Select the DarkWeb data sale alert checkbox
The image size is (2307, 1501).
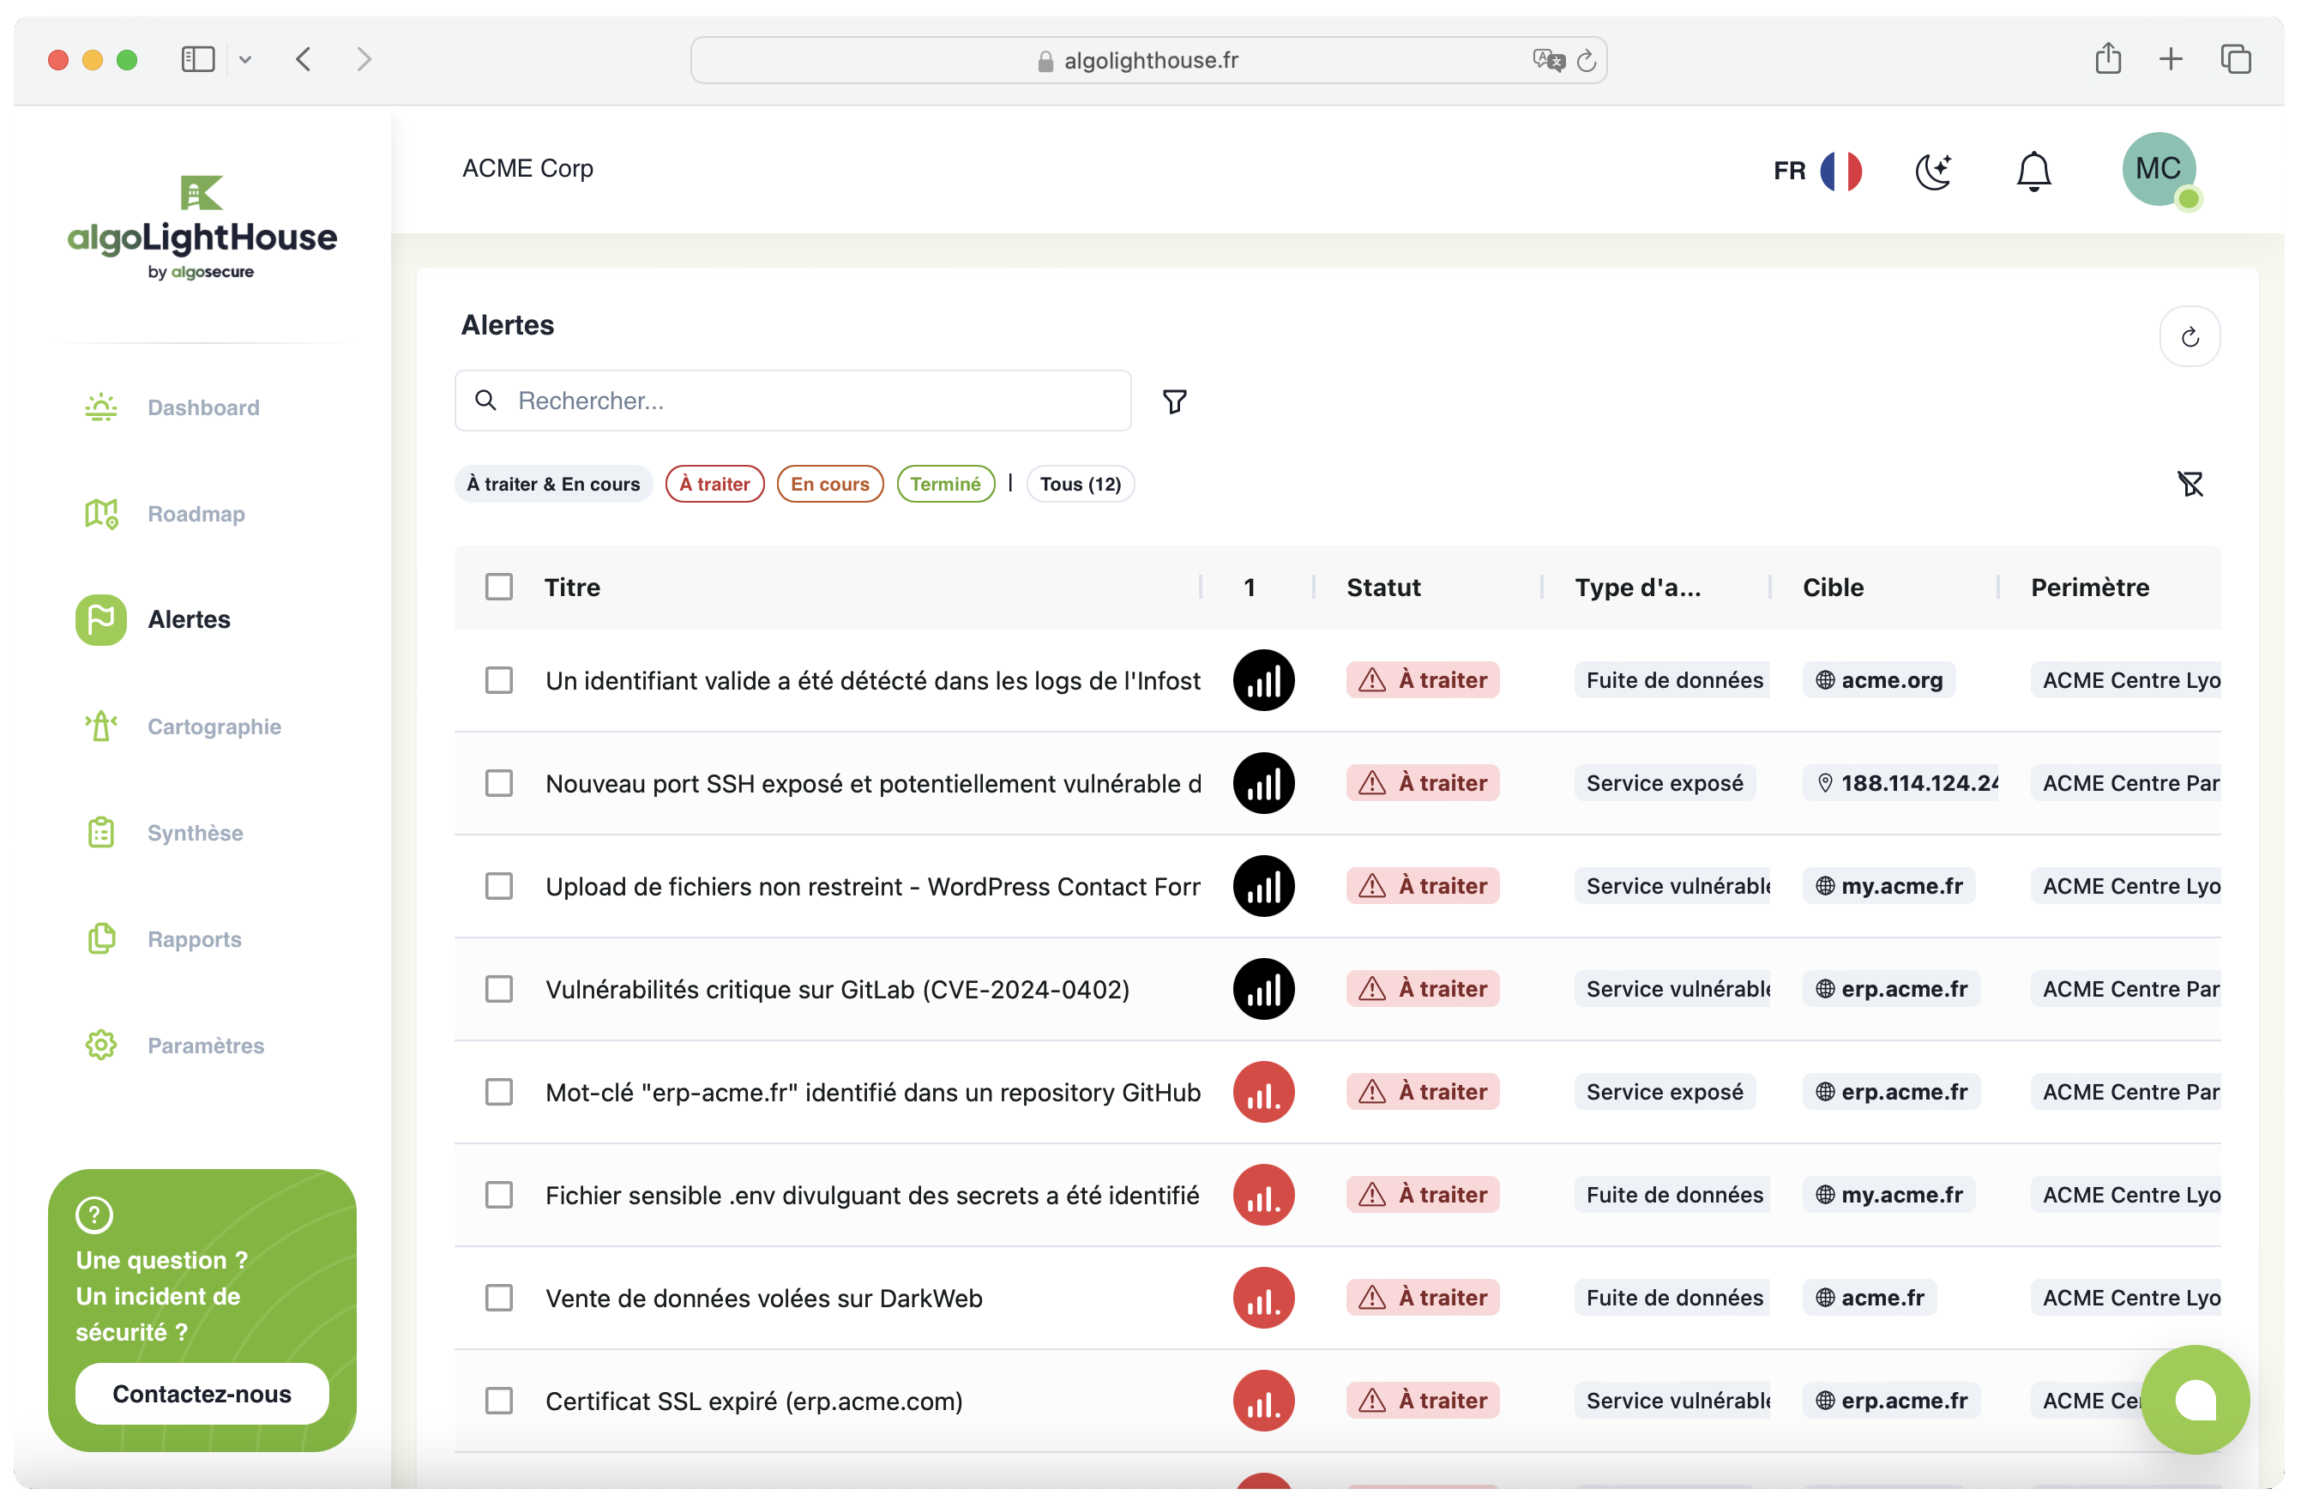coord(499,1298)
